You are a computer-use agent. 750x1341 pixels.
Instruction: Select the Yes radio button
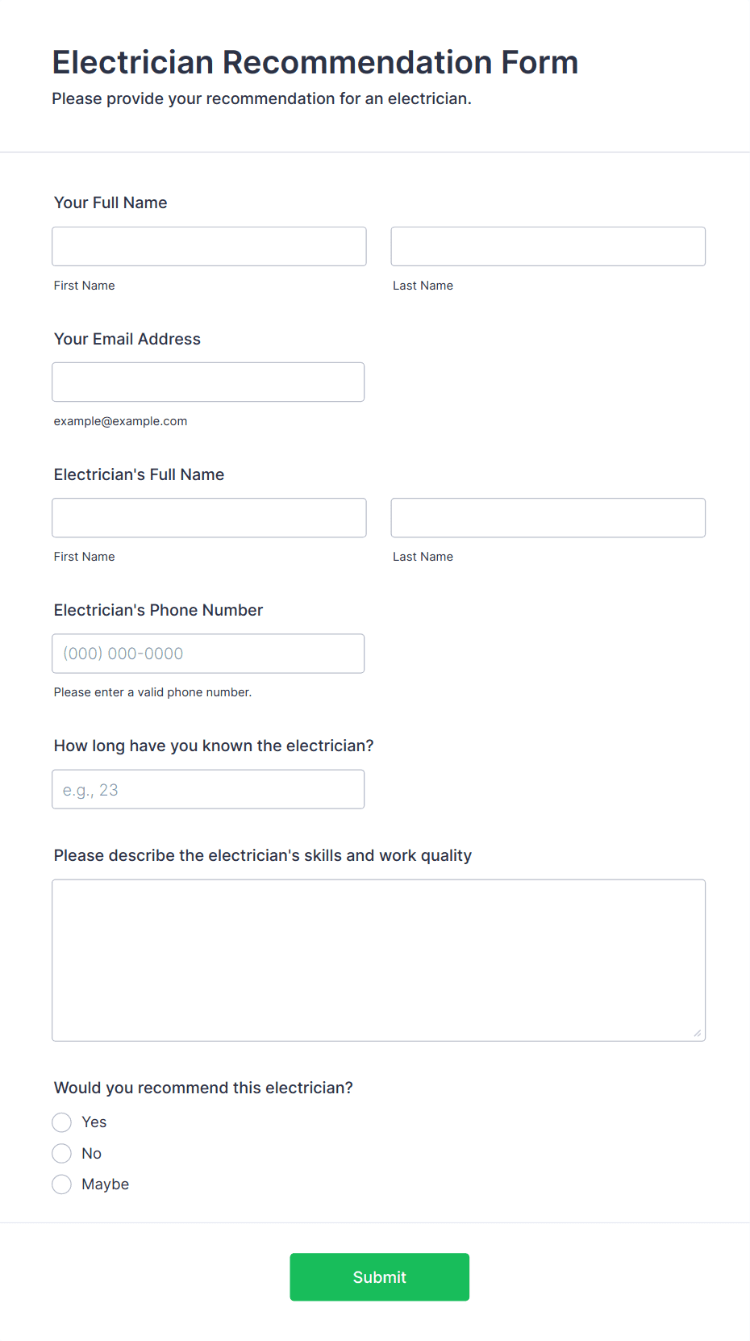point(61,1122)
